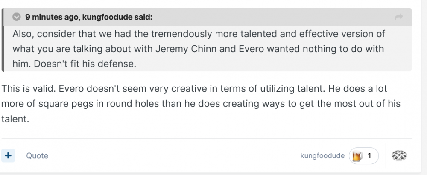Open kungfoodude's name beside the reaction
427x175 pixels.
click(322, 156)
